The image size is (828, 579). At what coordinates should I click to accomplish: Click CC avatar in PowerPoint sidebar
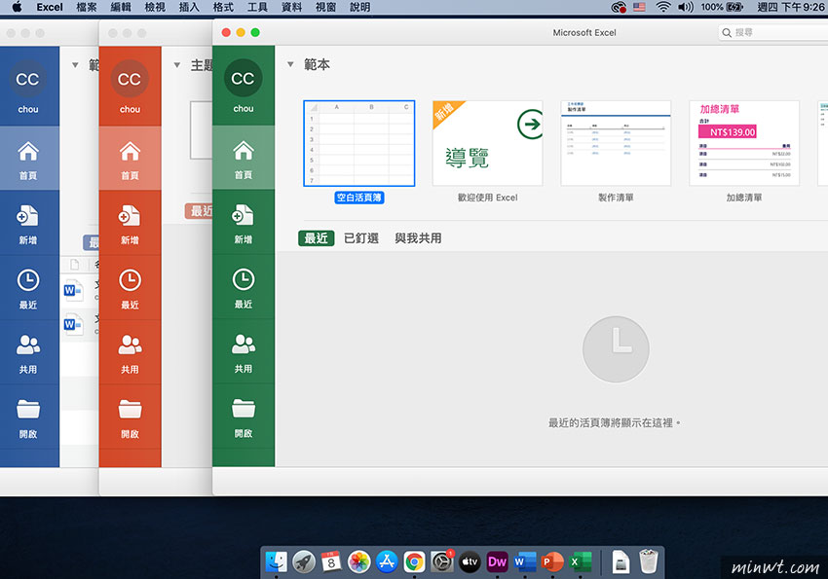point(130,79)
